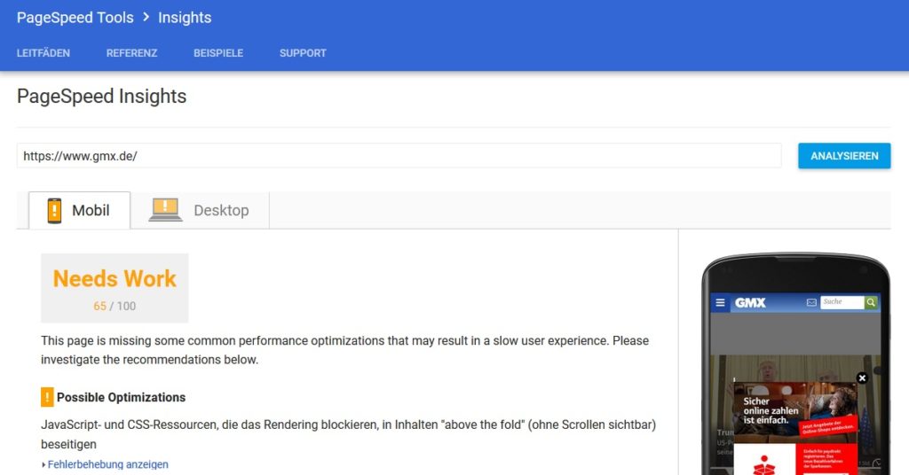Click the breadcrumb chevron separator
Screen dimensions: 909x475
pos(146,18)
